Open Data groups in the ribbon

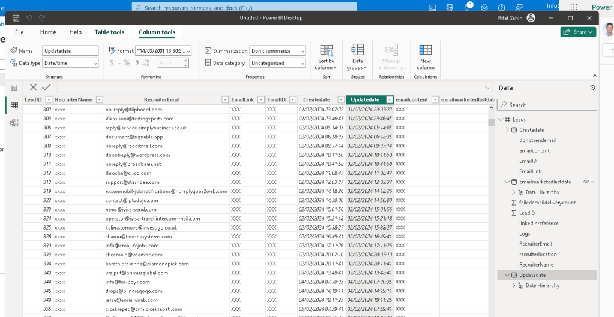357,57
